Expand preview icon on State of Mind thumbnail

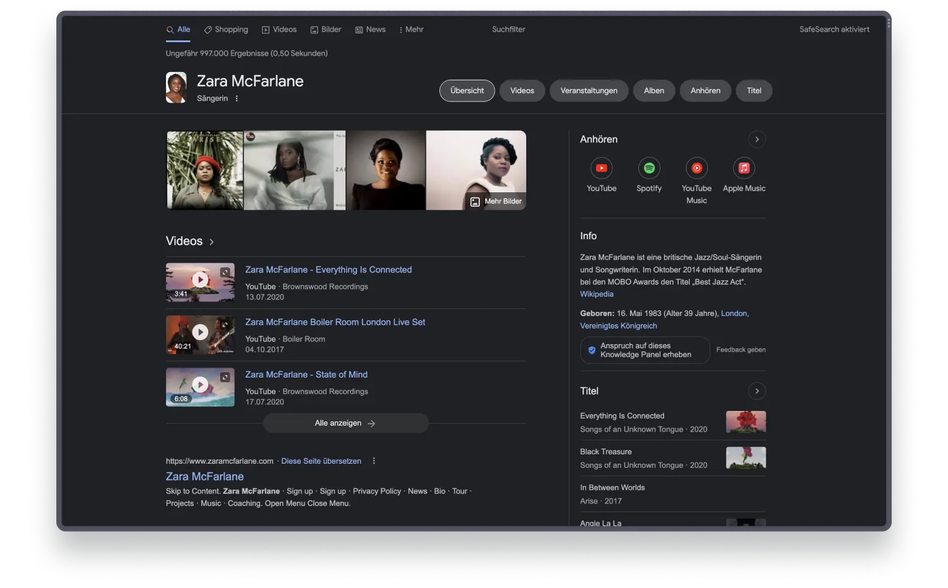225,377
